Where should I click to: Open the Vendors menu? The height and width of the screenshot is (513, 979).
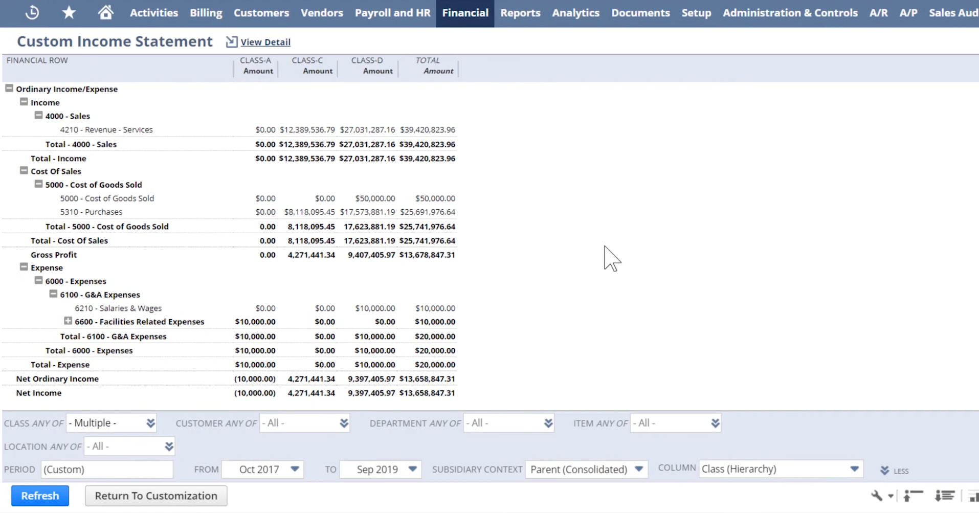click(x=322, y=13)
